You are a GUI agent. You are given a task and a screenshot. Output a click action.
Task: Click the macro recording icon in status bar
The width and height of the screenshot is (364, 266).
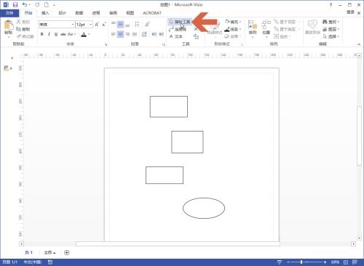[50, 262]
